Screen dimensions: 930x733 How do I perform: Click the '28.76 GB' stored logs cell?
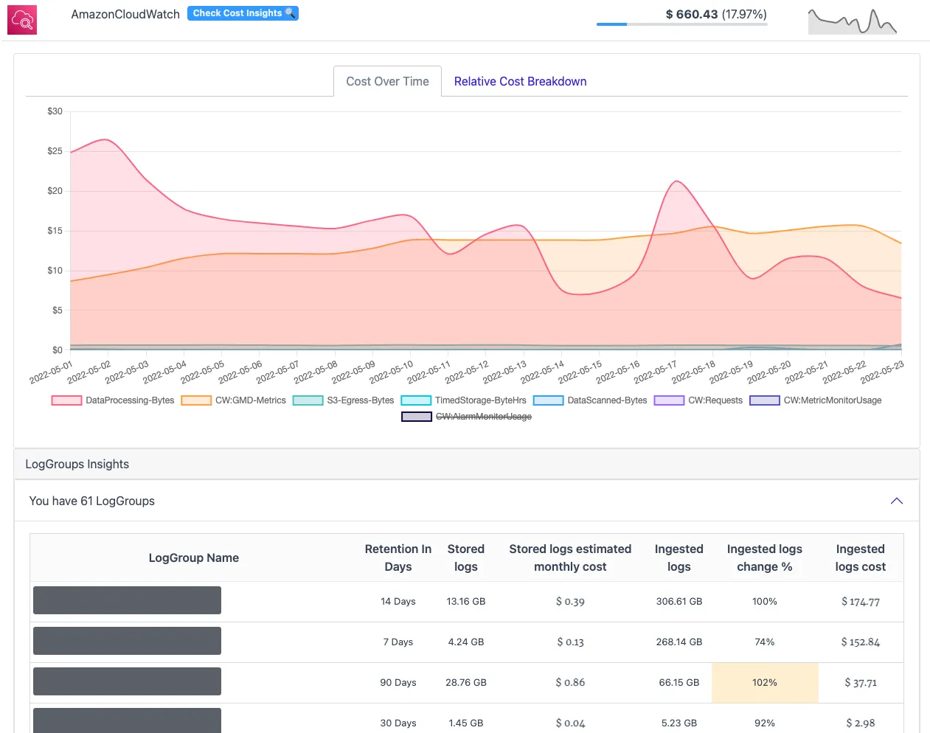[466, 683]
